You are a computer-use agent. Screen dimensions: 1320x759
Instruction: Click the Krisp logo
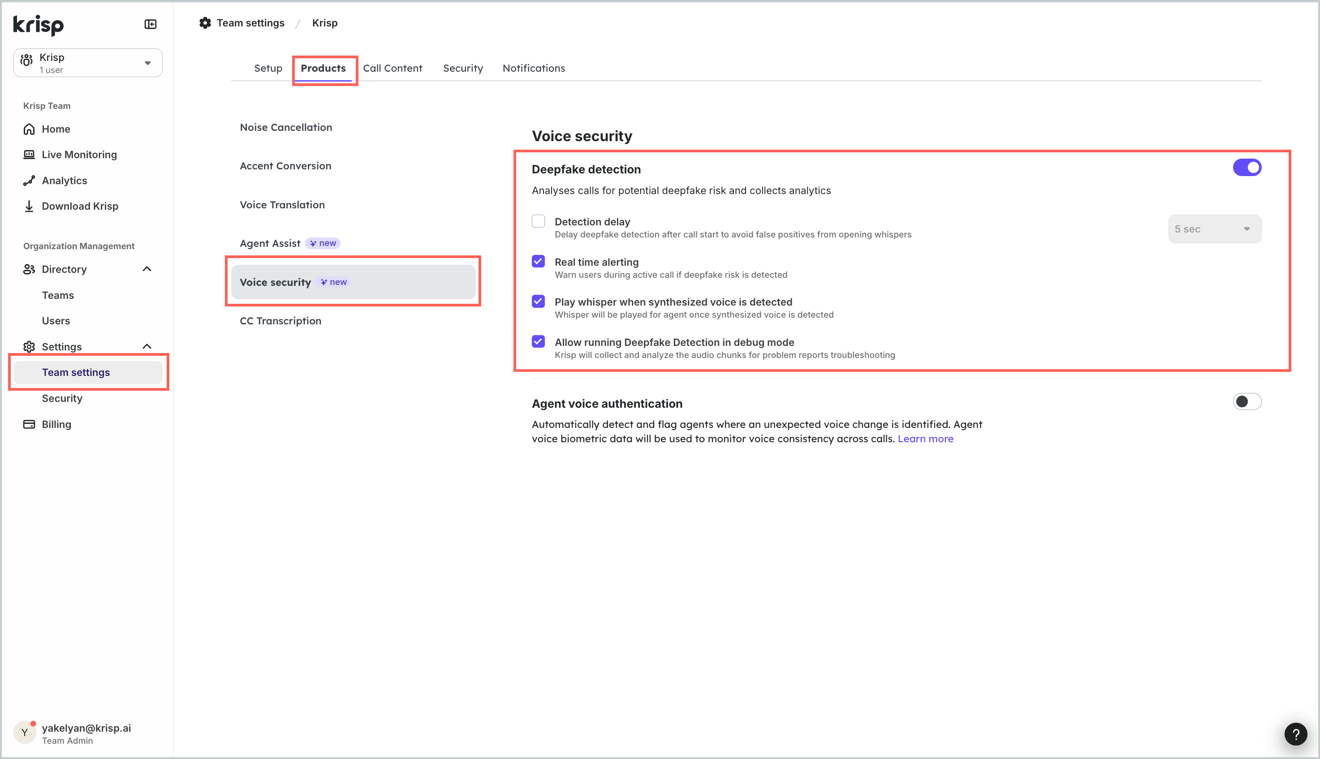(38, 25)
